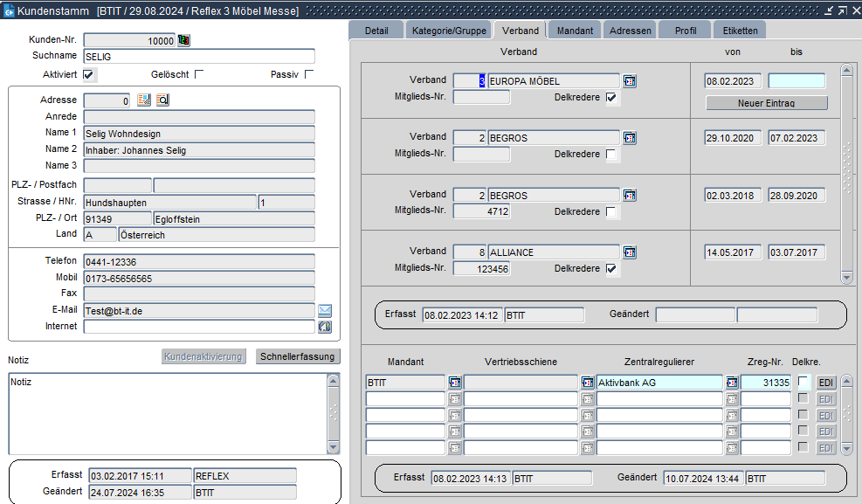Open the address edit icon next to Adresse
The height and width of the screenshot is (504, 862).
tap(145, 100)
